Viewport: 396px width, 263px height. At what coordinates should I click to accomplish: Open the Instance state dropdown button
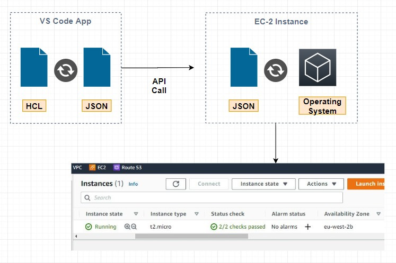(263, 184)
